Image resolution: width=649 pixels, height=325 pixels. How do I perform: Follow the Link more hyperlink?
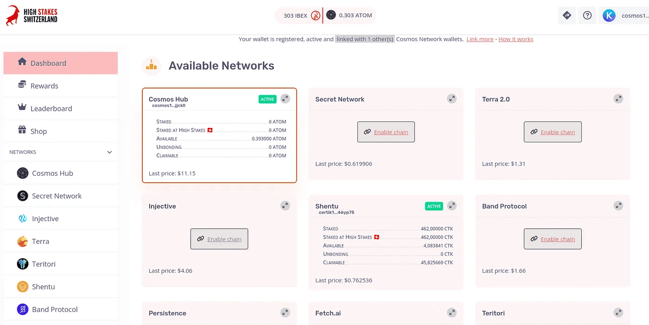pos(480,39)
